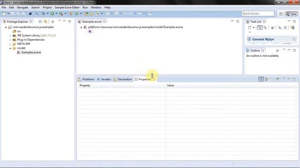Close the Task List view tab

coord(264,22)
